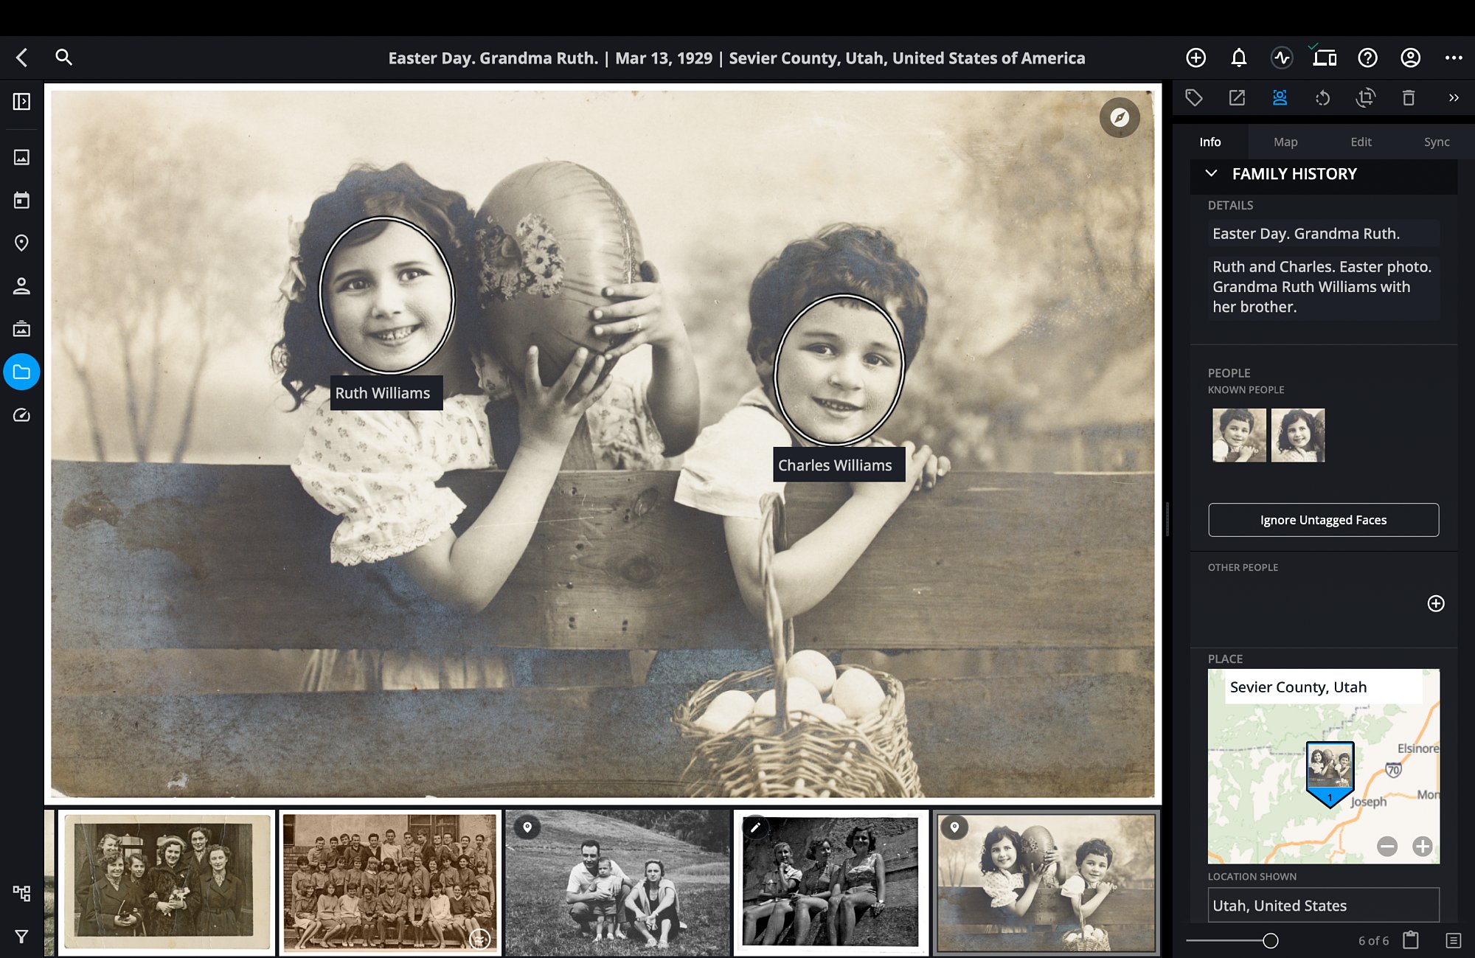
Task: Go back with the left arrow
Action: pyautogui.click(x=22, y=58)
